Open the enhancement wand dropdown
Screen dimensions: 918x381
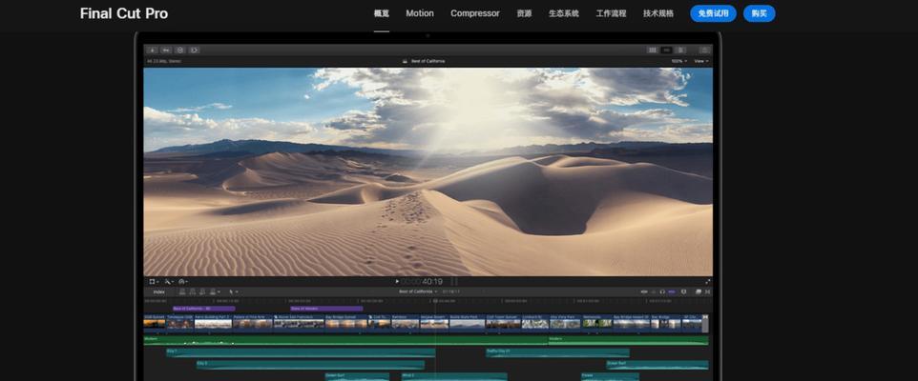click(x=169, y=282)
